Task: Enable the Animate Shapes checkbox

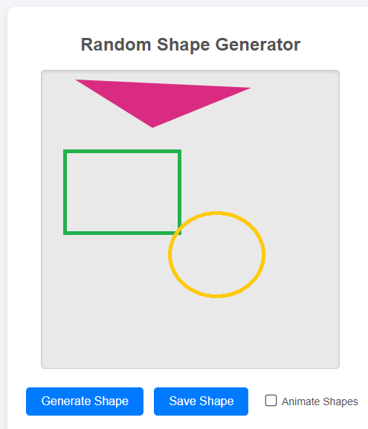Action: click(271, 401)
